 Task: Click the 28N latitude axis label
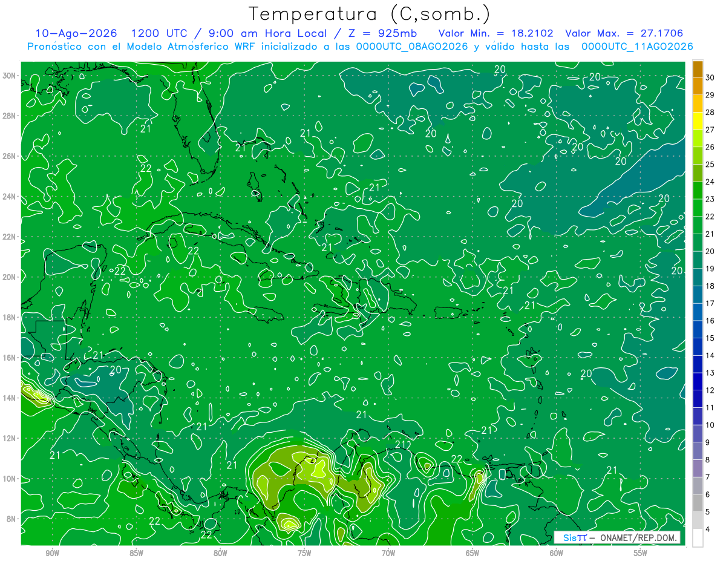pyautogui.click(x=10, y=116)
